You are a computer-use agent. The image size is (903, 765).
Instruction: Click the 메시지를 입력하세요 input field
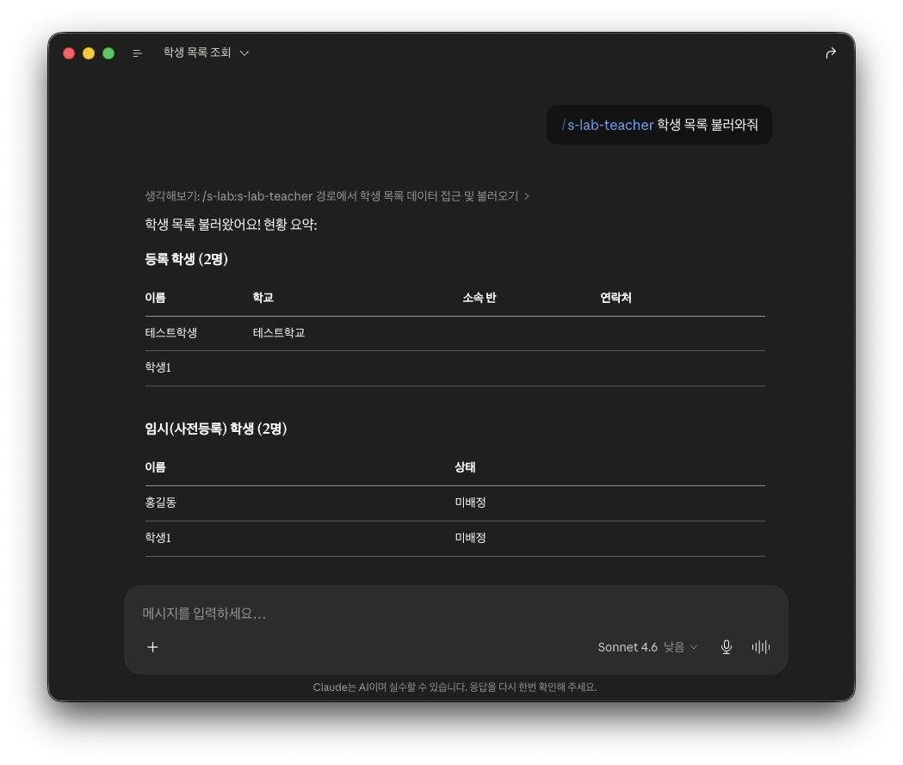pyautogui.click(x=455, y=614)
